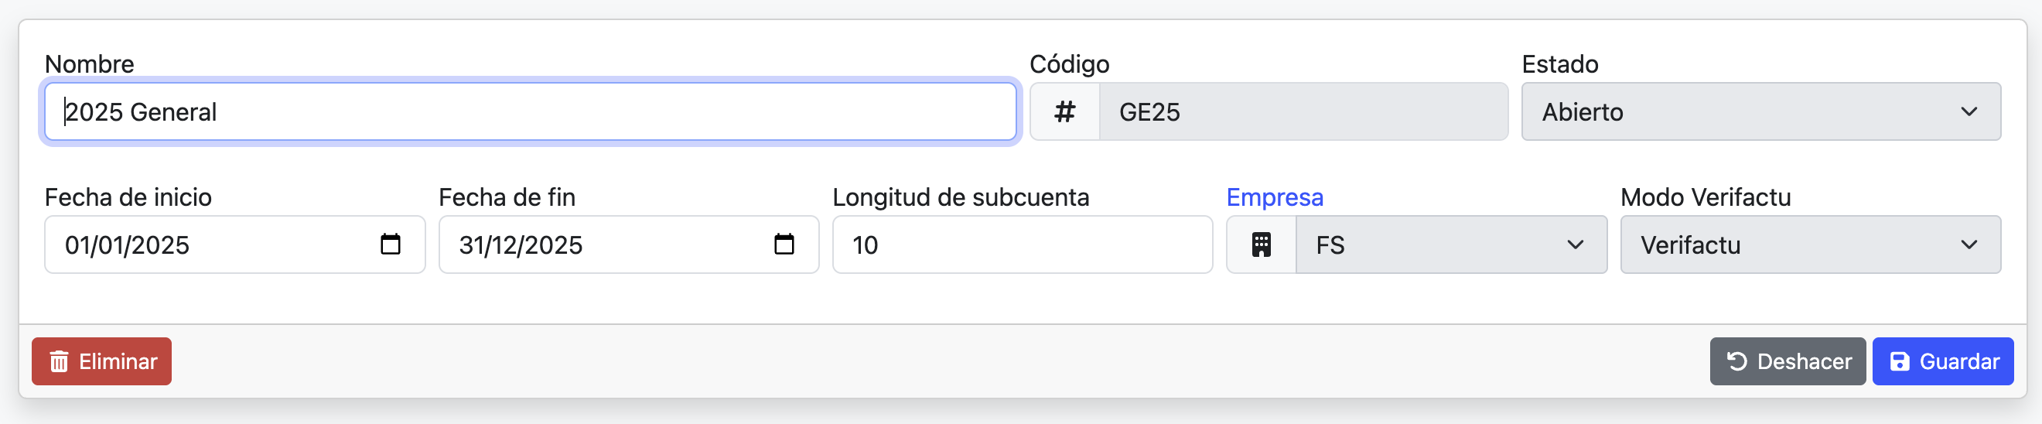Image resolution: width=2042 pixels, height=424 pixels.
Task: Click the 01/01/2025 start date text
Action: click(128, 245)
